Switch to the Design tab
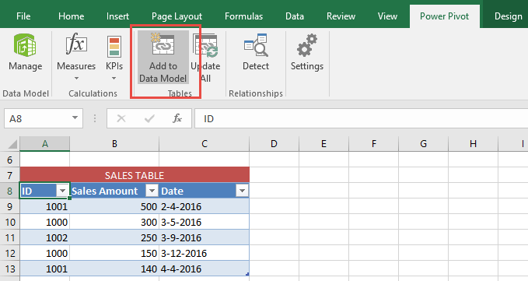Image resolution: width=528 pixels, height=281 pixels. [508, 16]
